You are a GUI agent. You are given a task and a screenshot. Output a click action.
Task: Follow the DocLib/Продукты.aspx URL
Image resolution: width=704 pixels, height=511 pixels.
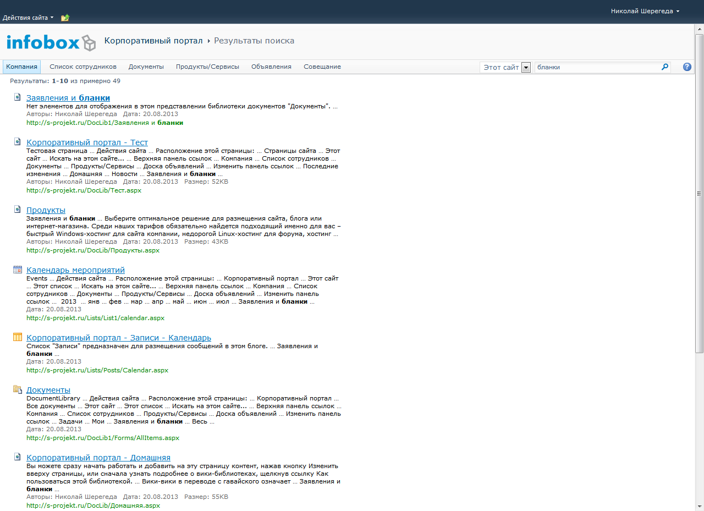[x=93, y=250]
